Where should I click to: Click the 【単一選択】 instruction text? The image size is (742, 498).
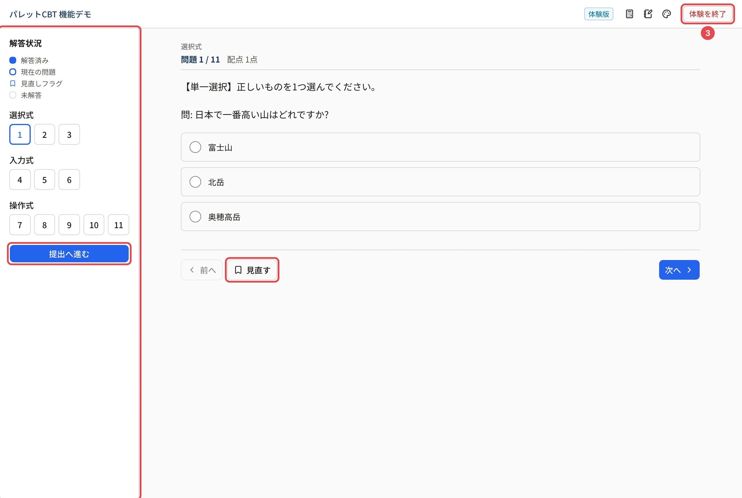click(x=280, y=87)
